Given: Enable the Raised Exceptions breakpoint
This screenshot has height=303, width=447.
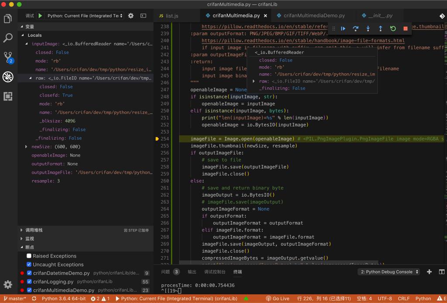Looking at the screenshot, I should (x=29, y=256).
